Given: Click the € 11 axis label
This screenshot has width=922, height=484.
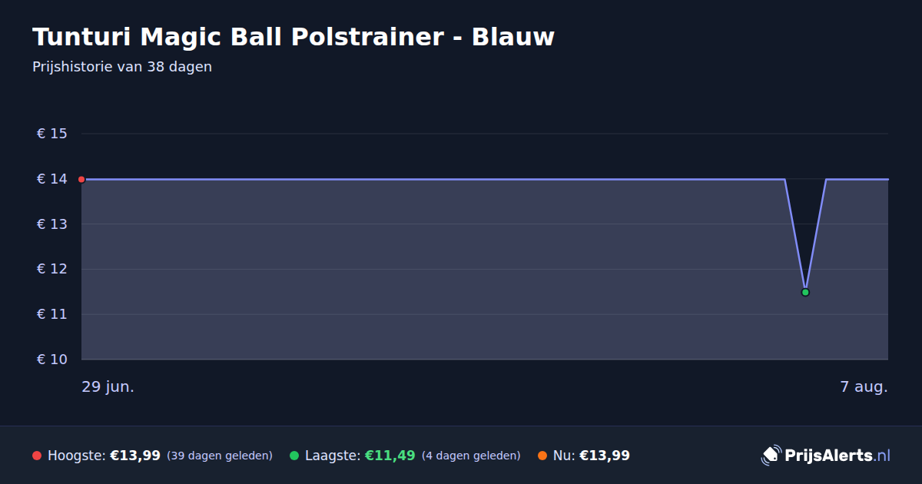Looking at the screenshot, I should 52,314.
